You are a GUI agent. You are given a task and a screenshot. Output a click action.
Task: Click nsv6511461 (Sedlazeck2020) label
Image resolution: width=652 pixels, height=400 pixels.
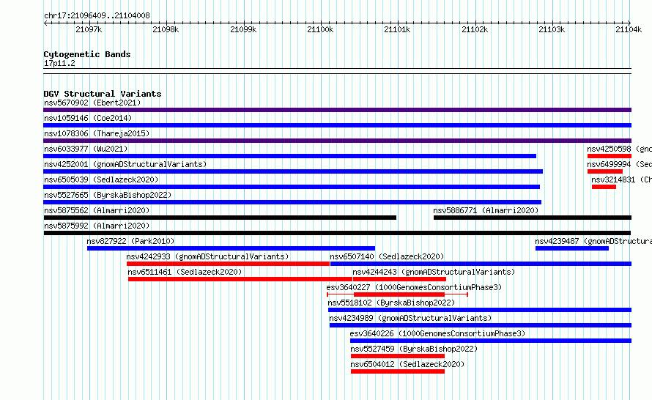pyautogui.click(x=185, y=272)
